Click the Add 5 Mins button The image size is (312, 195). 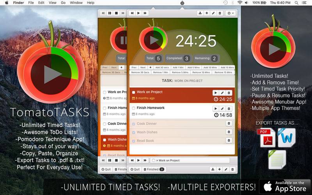[193, 67]
